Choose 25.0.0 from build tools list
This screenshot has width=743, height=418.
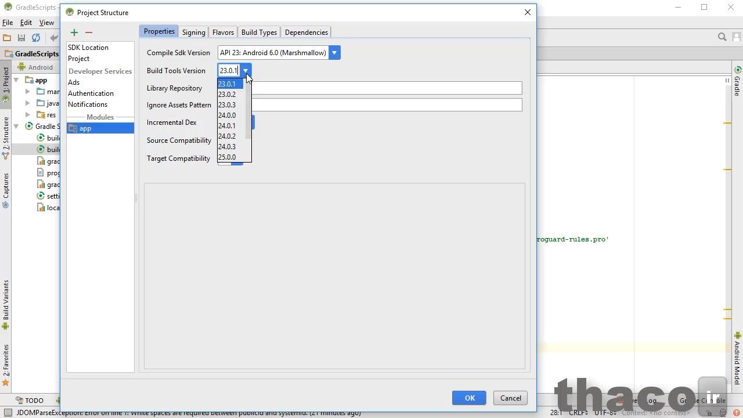[x=230, y=157]
